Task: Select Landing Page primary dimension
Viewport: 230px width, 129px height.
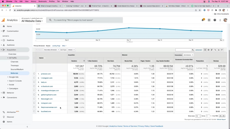Action: click(x=56, y=46)
